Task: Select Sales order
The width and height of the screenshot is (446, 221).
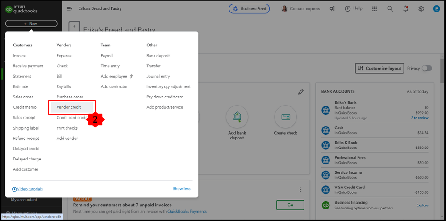Action: (x=23, y=97)
